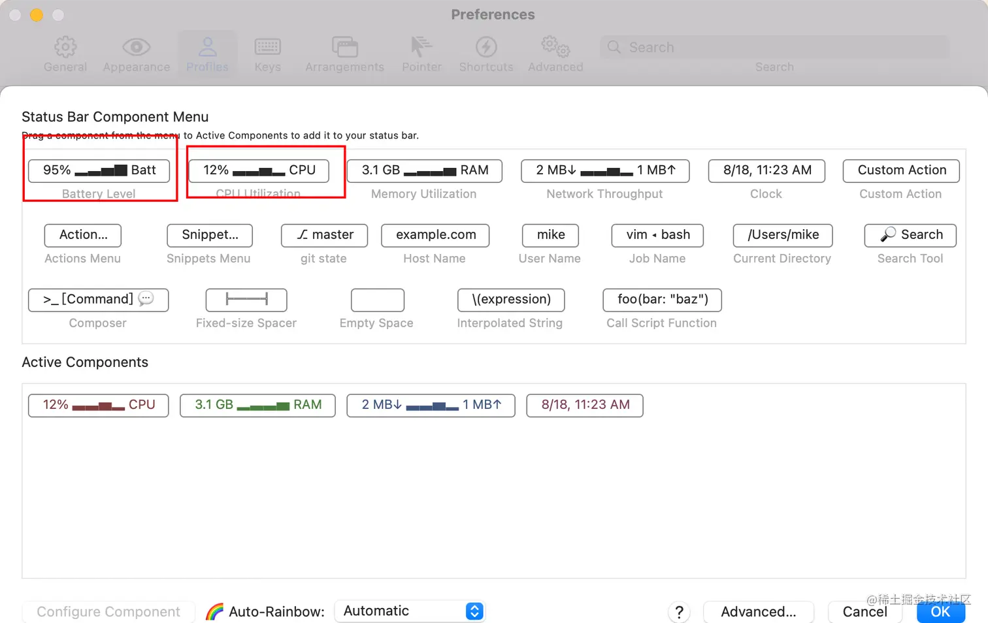Confirm the status bar setup with OK
Image resolution: width=988 pixels, height=623 pixels.
pos(941,612)
